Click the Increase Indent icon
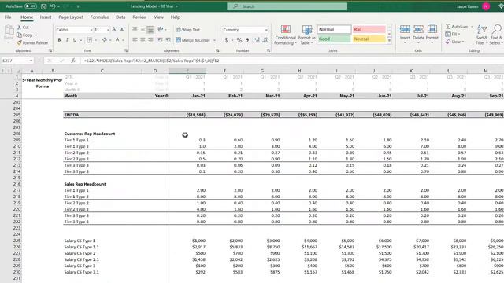504x283 pixels. tap(168, 40)
